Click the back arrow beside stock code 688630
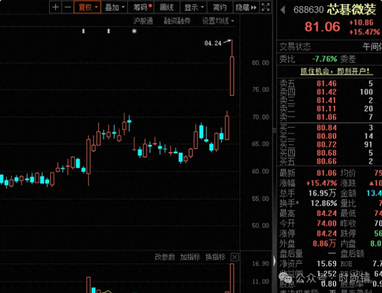 (x=282, y=10)
